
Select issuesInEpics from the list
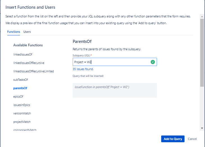[x=22, y=105]
